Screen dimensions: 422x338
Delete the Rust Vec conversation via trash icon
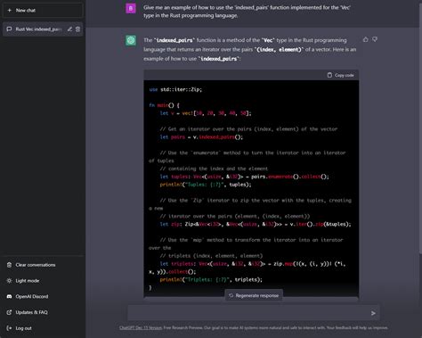pos(77,29)
